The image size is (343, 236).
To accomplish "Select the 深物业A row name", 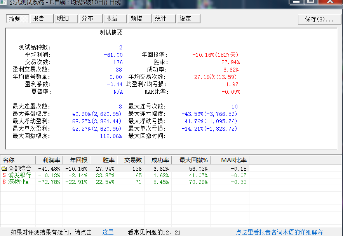I will pyautogui.click(x=18, y=182).
